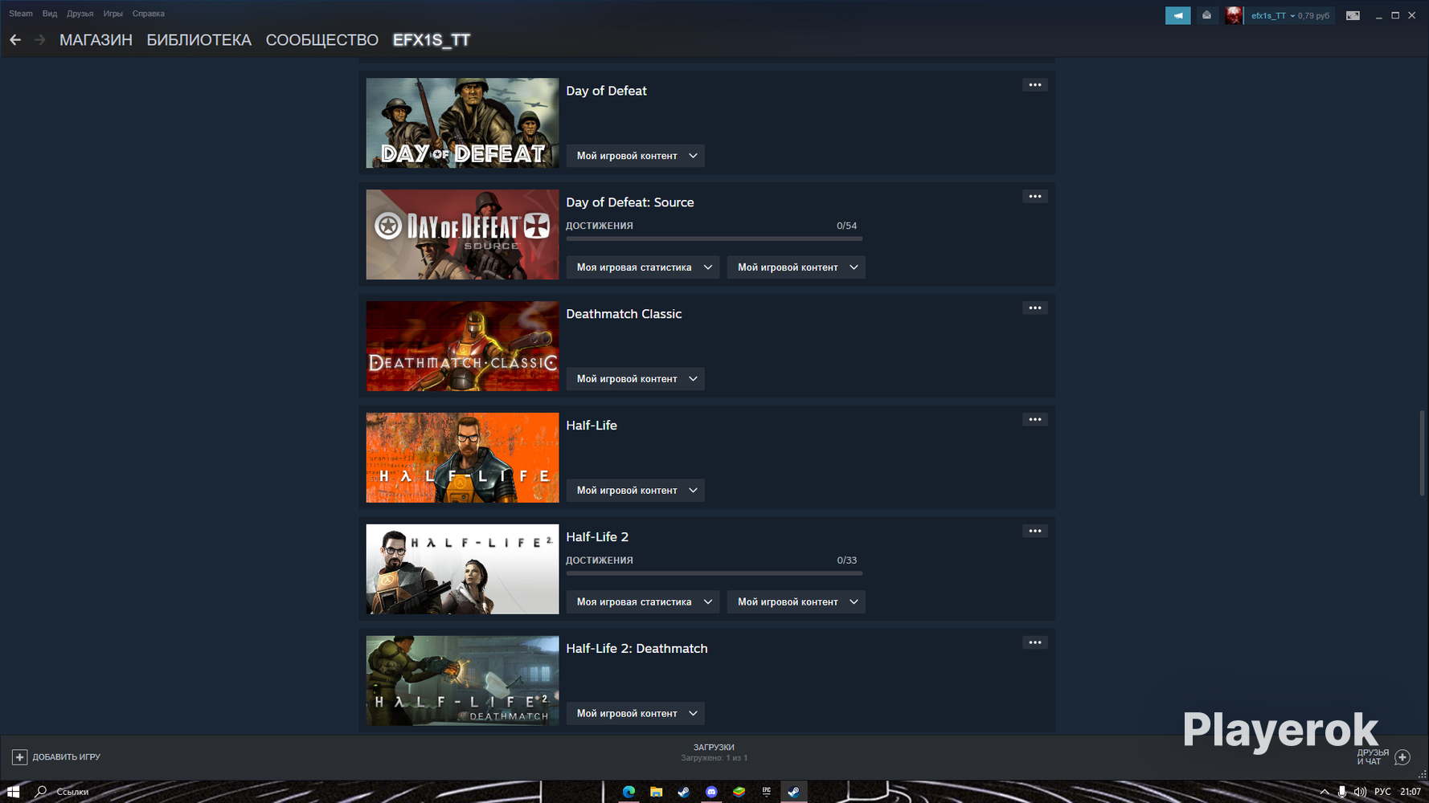
Task: Open the Half-Life 2: Deathmatch title link
Action: click(637, 649)
